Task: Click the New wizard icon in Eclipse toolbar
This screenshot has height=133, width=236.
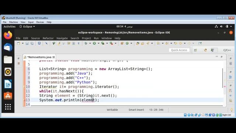Action: 18,44
